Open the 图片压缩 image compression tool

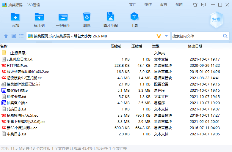[111, 17]
